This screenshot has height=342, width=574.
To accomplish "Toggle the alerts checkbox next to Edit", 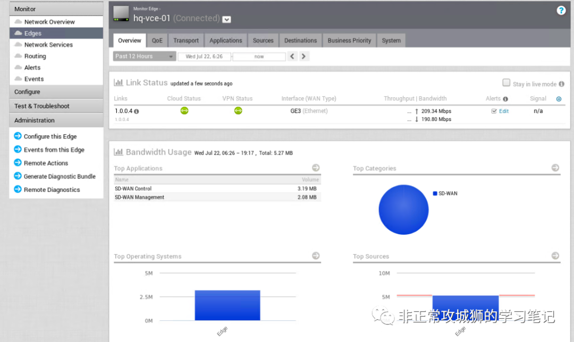I will tap(494, 111).
